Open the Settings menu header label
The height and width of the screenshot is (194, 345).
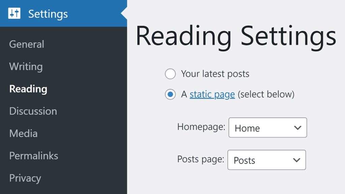(48, 14)
